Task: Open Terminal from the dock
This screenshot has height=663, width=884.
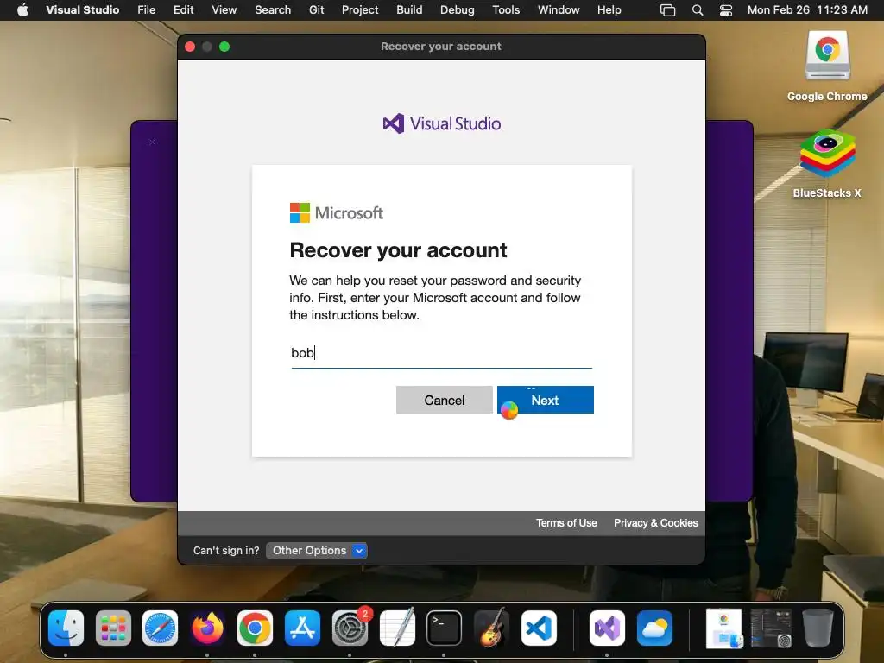Action: 444,628
